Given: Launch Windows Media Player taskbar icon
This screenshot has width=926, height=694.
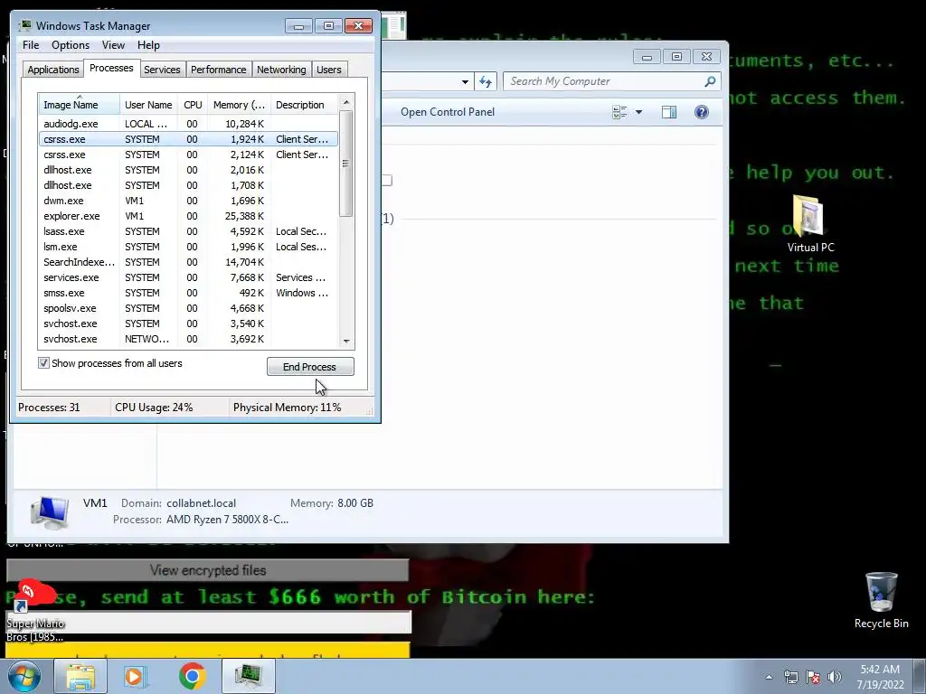Looking at the screenshot, I should click(x=135, y=676).
